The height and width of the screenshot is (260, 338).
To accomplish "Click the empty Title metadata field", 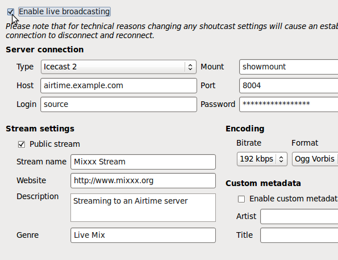I will tap(299, 235).
